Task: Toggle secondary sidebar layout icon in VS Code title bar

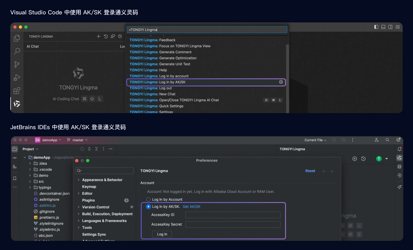Action: [x=390, y=27]
